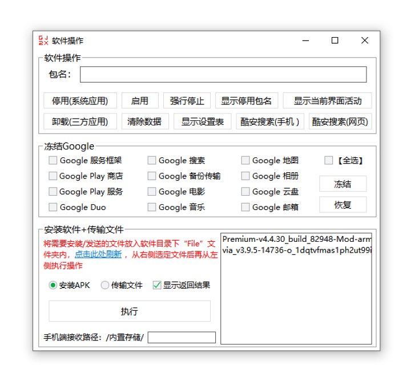This screenshot has width=411, height=381.
Task: Minimize the 软件操作 window
Action: pyautogui.click(x=305, y=40)
